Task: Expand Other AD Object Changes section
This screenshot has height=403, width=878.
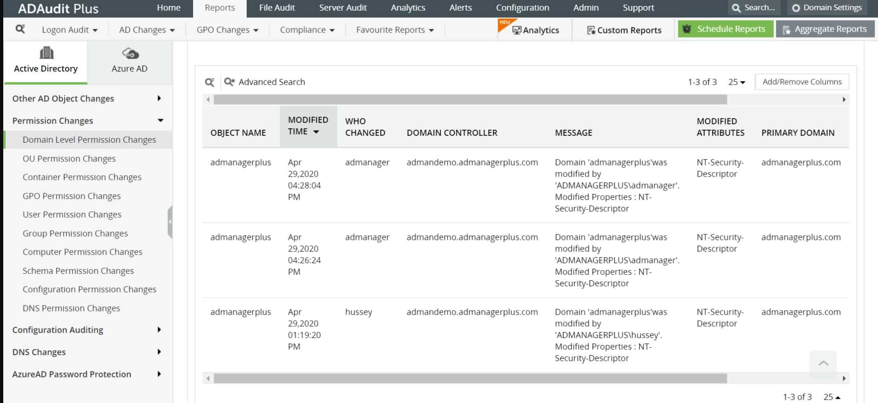Action: 87,99
